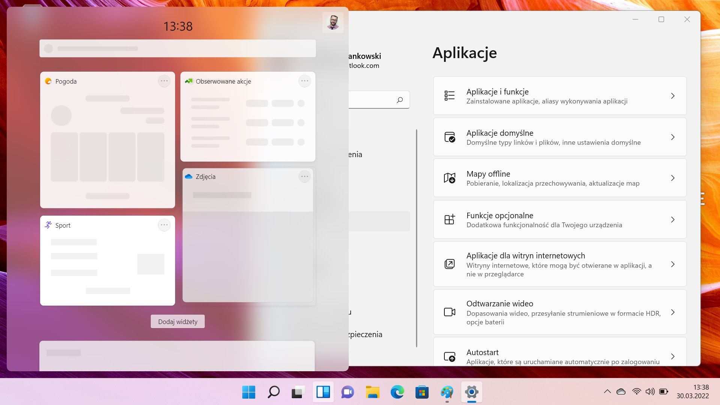Open File Explorer from taskbar
Image resolution: width=720 pixels, height=405 pixels.
pyautogui.click(x=372, y=392)
